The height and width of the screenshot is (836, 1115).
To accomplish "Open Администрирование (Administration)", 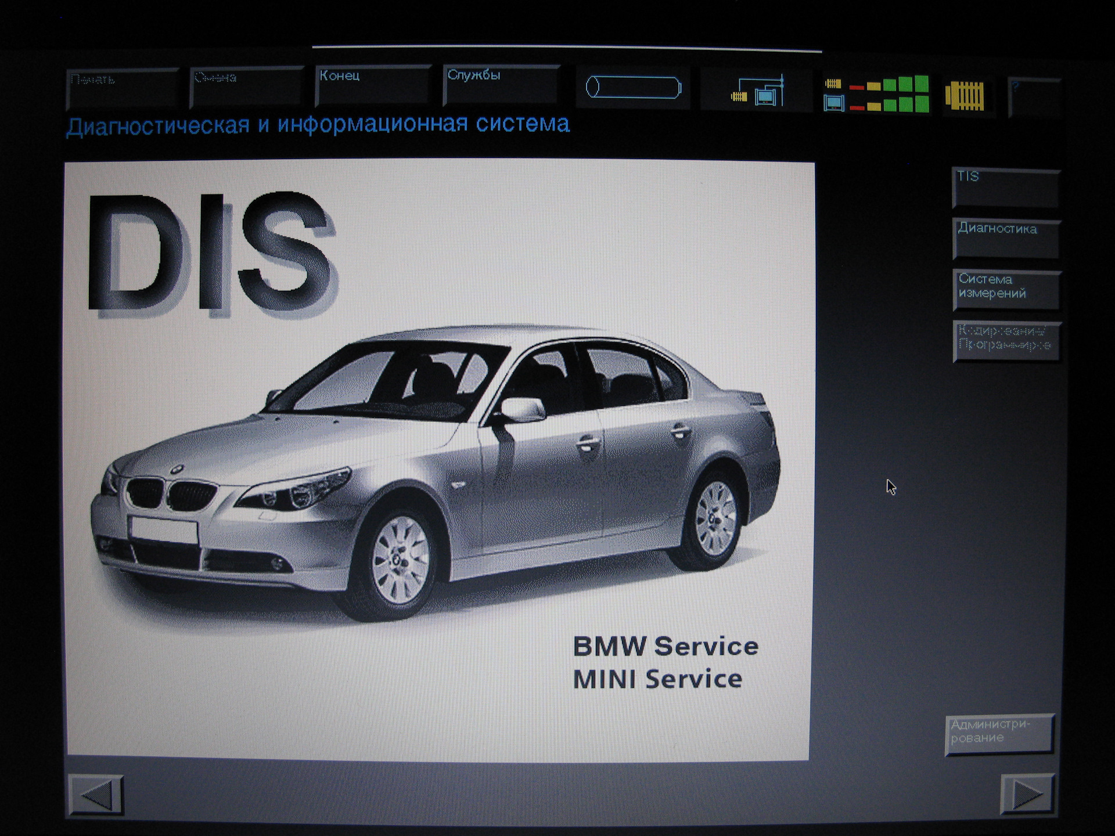I will click(999, 734).
